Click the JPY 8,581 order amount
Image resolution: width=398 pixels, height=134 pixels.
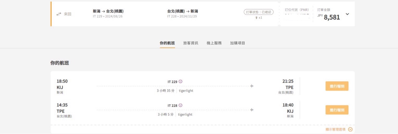point(331,17)
